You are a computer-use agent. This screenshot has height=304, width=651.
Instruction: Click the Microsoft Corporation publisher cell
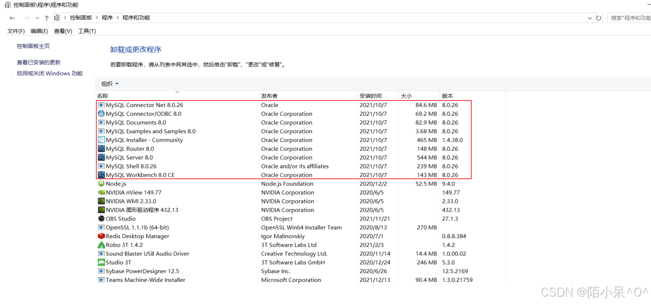(291, 280)
